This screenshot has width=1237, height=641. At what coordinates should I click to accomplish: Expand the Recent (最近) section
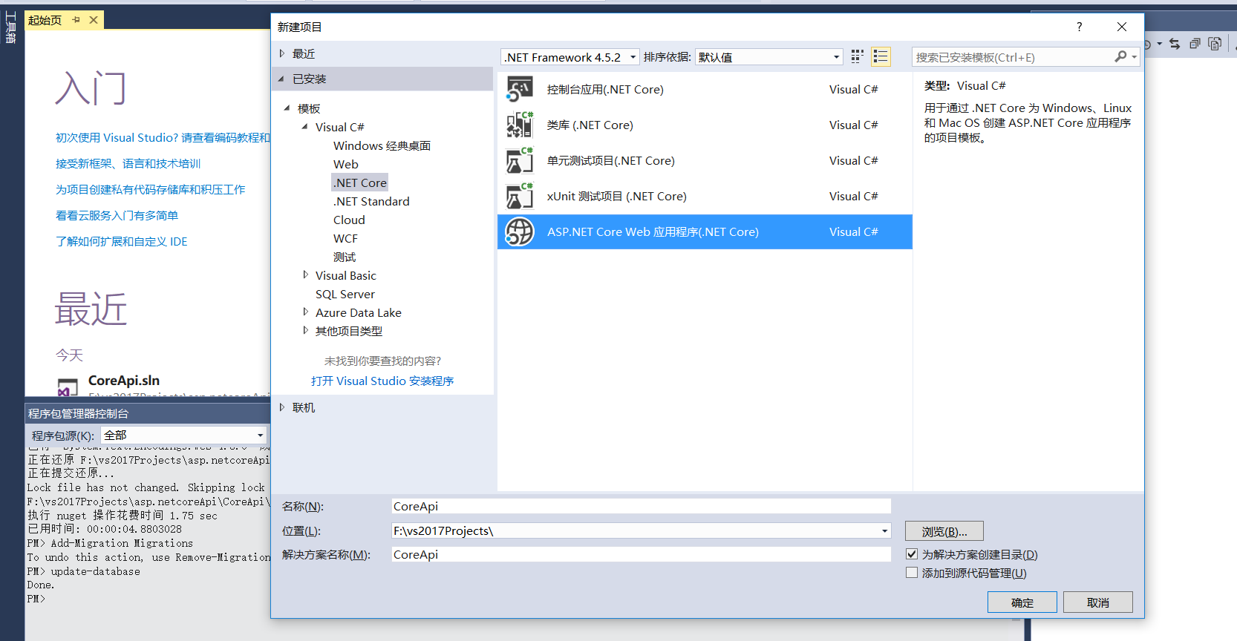point(282,53)
